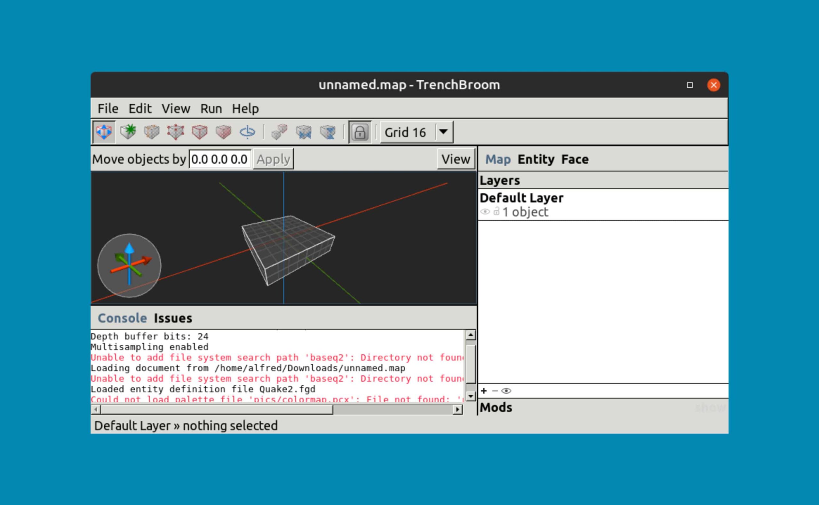The width and height of the screenshot is (819, 505).
Task: Activate the Clip tool
Action: click(x=152, y=132)
